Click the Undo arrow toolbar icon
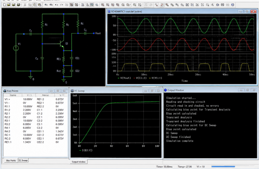 [x=56, y=5]
